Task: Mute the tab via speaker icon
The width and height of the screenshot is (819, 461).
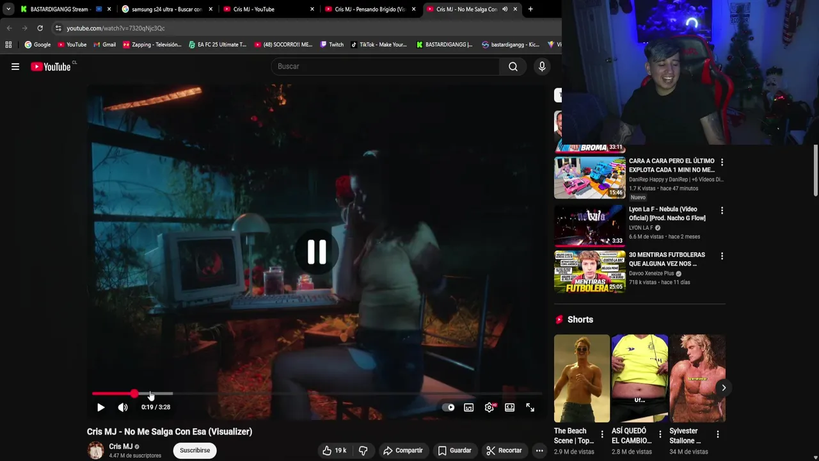Action: tap(505, 9)
